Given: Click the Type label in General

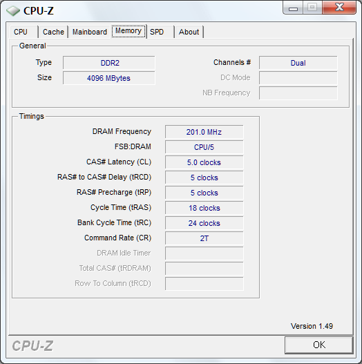Looking at the screenshot, I should pyautogui.click(x=44, y=62).
